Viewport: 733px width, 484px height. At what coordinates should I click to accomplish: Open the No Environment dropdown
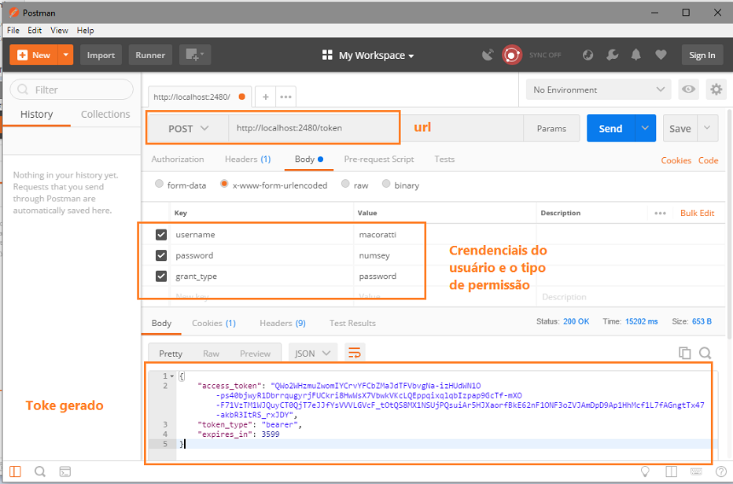coord(599,90)
